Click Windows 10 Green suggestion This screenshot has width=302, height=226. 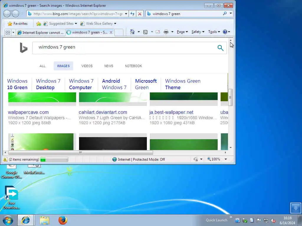click(17, 84)
